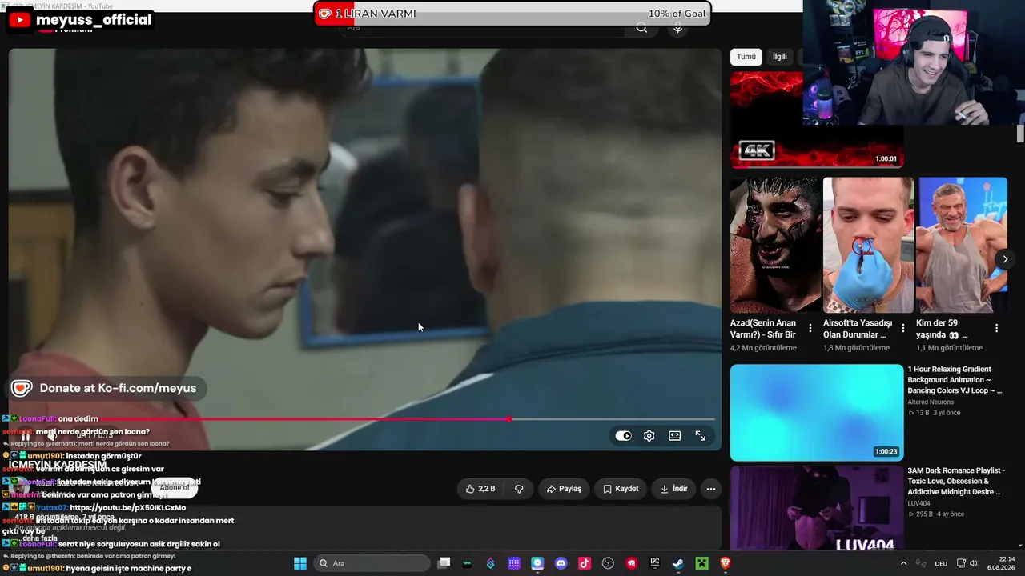Visit the Altered Neurons channel

point(931,402)
